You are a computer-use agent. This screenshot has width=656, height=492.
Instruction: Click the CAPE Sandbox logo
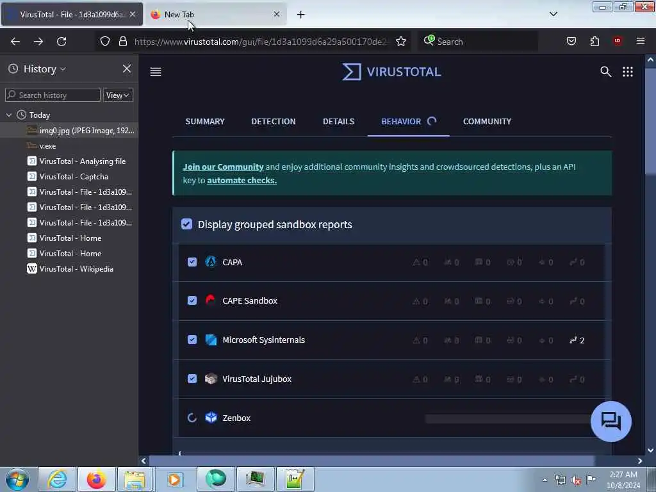[211, 300]
